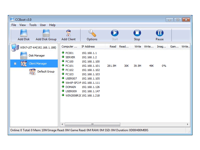Click the green status icon for DOMAIN
200x150 pixels.
[x=63, y=87]
